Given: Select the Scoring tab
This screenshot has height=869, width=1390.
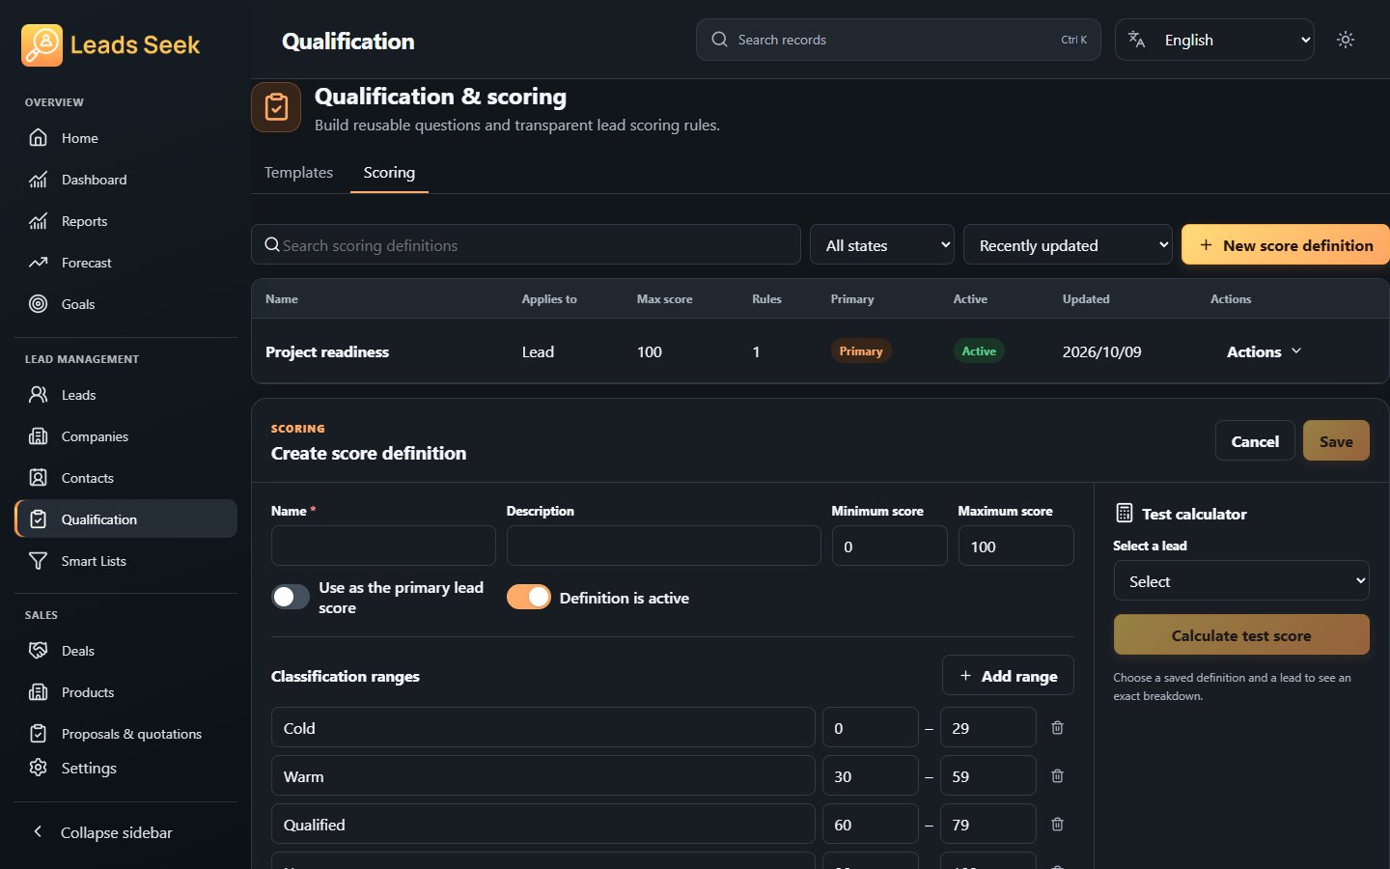Looking at the screenshot, I should [389, 173].
